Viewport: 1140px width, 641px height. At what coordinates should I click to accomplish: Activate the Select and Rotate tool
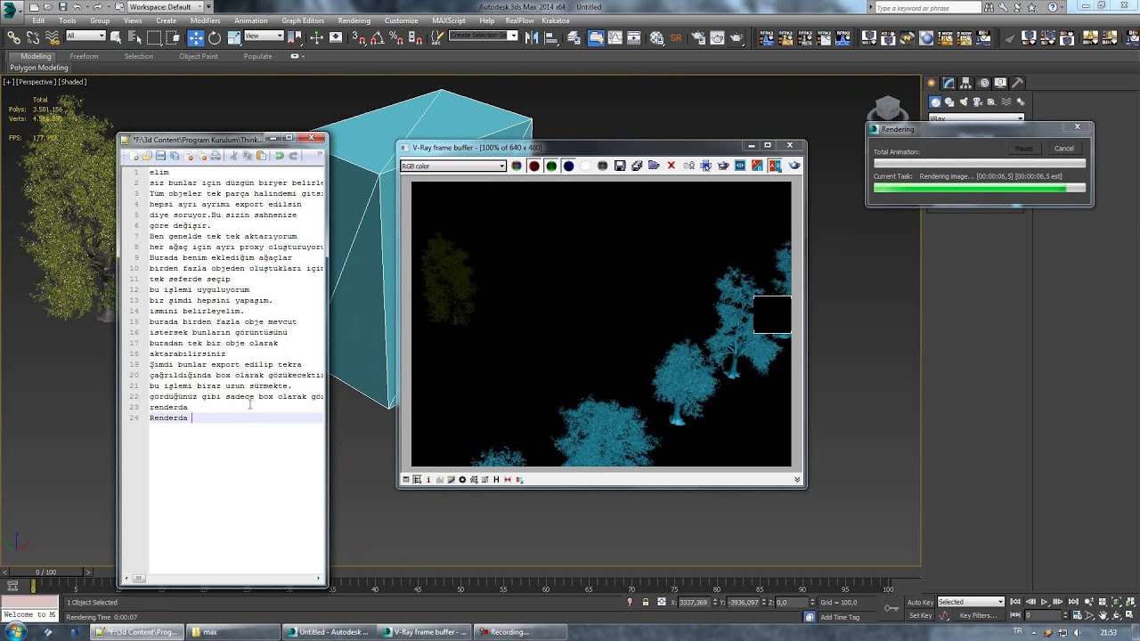coord(215,37)
